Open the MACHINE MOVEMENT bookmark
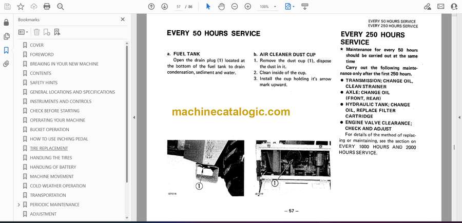The width and height of the screenshot is (462, 223). click(x=51, y=176)
